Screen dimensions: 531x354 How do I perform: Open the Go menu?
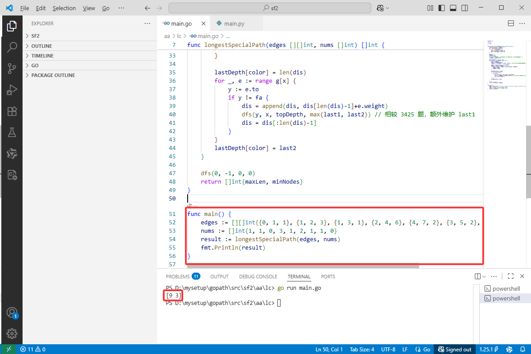click(106, 8)
